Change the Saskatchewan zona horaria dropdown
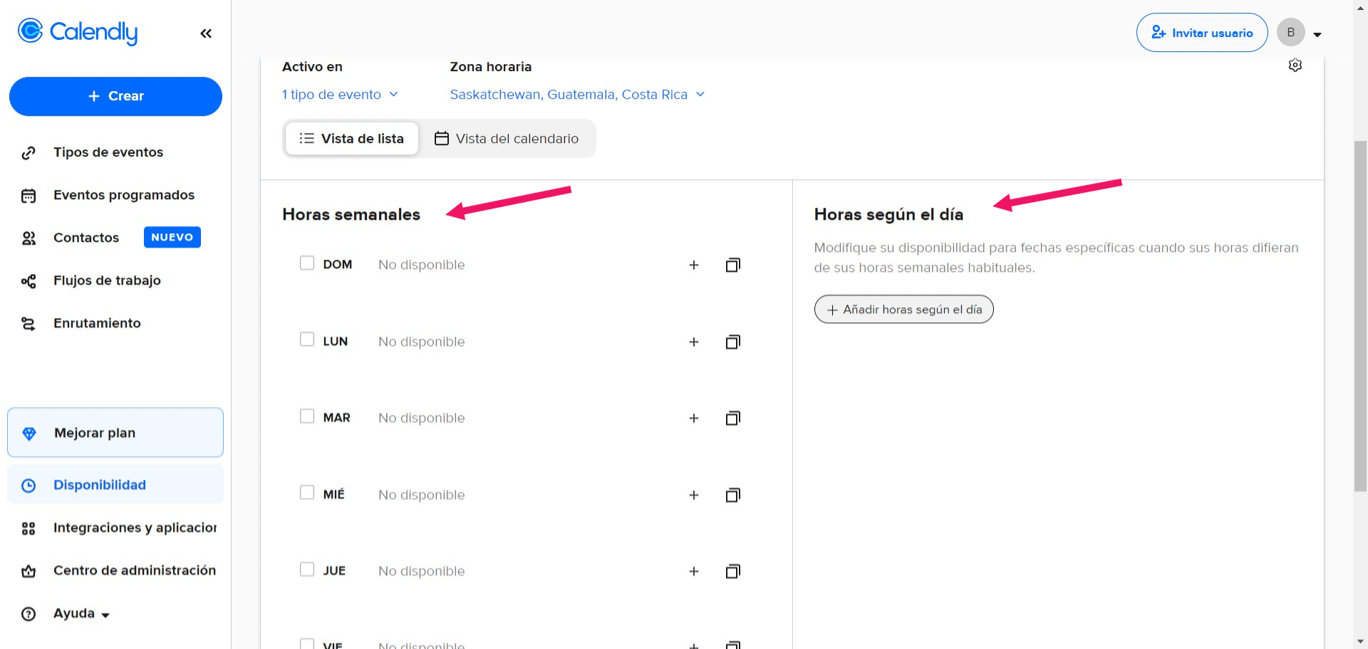Viewport: 1368px width, 649px height. (577, 94)
